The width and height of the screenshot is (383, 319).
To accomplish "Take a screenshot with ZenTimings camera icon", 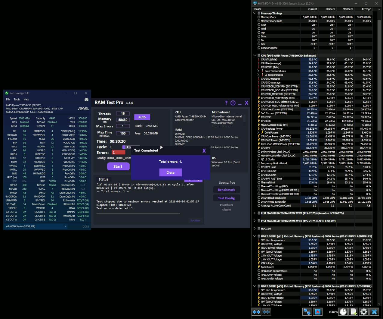I will click(86, 99).
